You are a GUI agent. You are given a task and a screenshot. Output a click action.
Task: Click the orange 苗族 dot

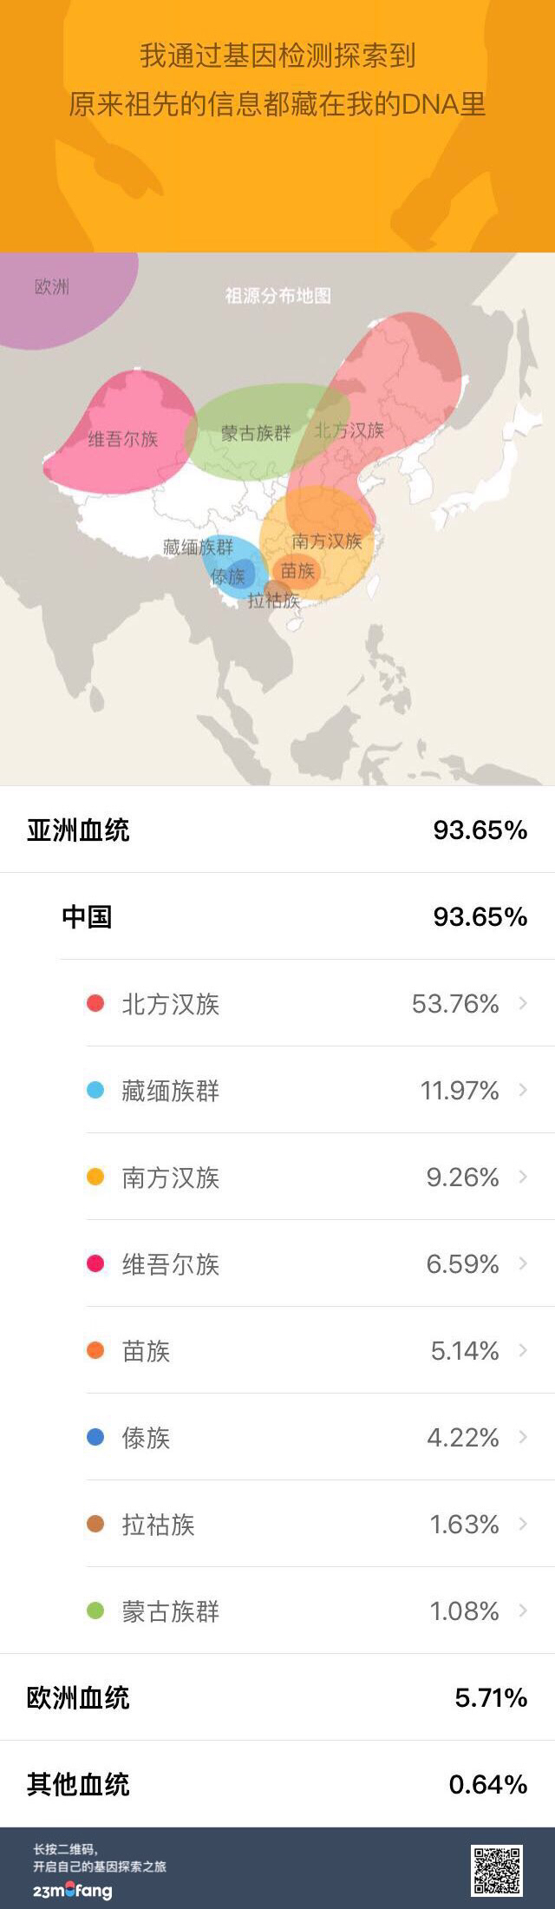click(x=95, y=1350)
